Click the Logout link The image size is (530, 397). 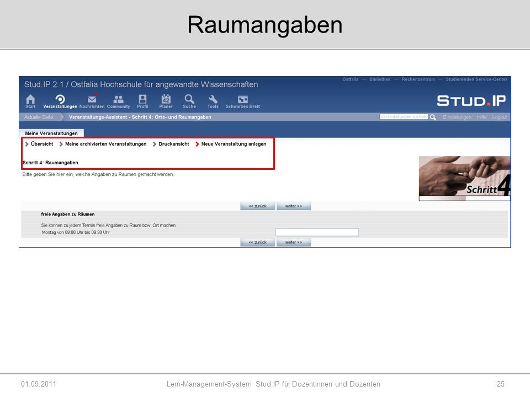(499, 117)
